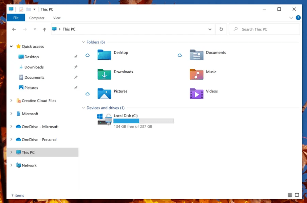Screen dimensions: 307x203
Task: Collapse the Folders (6) group
Action: [83, 42]
